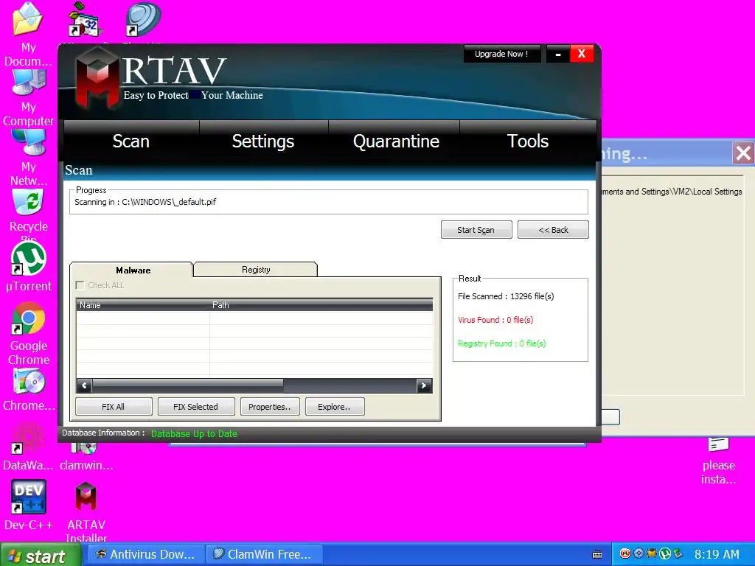Click the Upgrade Now ! button
The image size is (755, 566).
click(501, 54)
